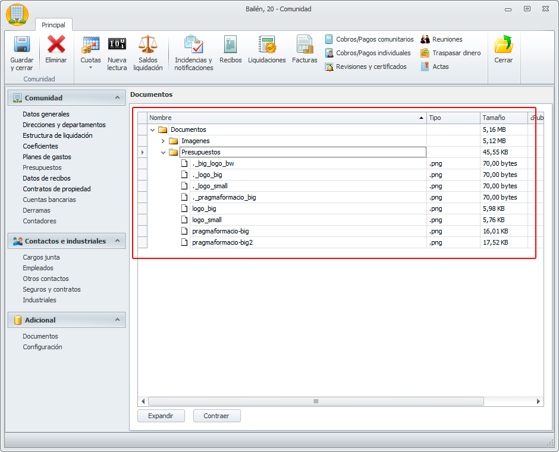Expand the Imagenes folder node
The height and width of the screenshot is (452, 559).
pyautogui.click(x=163, y=141)
